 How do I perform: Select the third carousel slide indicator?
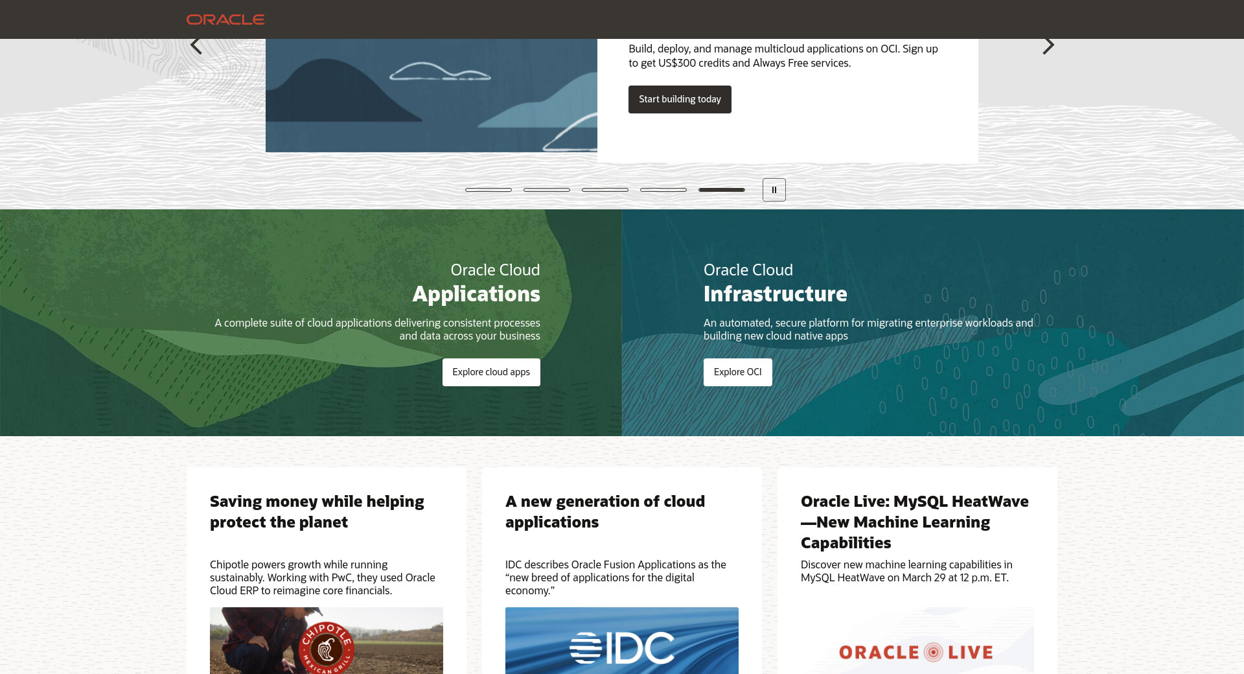point(605,190)
